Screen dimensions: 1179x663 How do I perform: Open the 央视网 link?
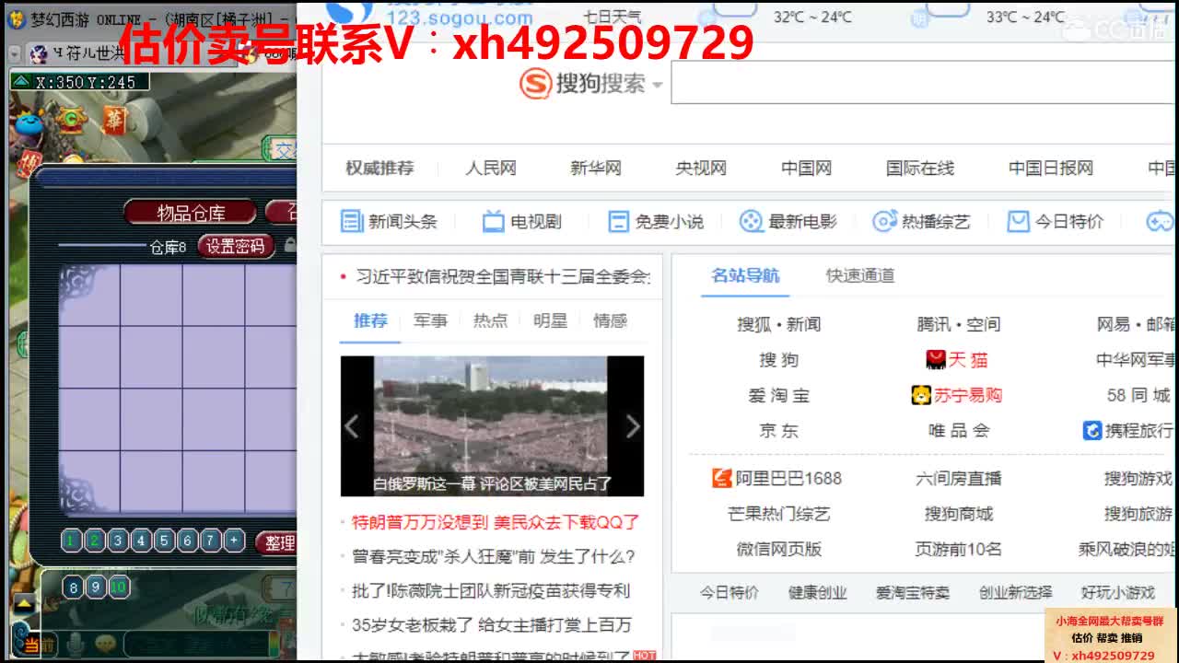tap(701, 168)
